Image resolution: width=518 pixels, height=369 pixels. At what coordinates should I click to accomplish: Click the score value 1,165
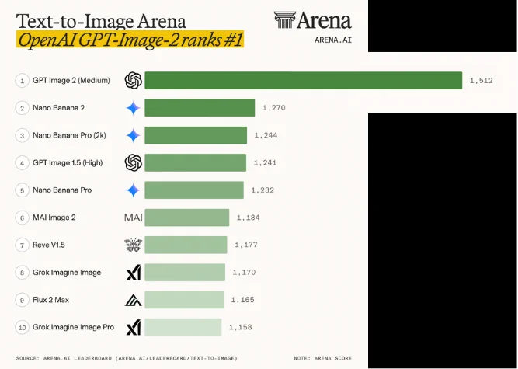243,300
